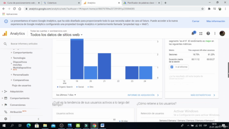Open Mail app from taskbar
Image resolution: width=229 pixels, height=129 pixels.
point(53,125)
